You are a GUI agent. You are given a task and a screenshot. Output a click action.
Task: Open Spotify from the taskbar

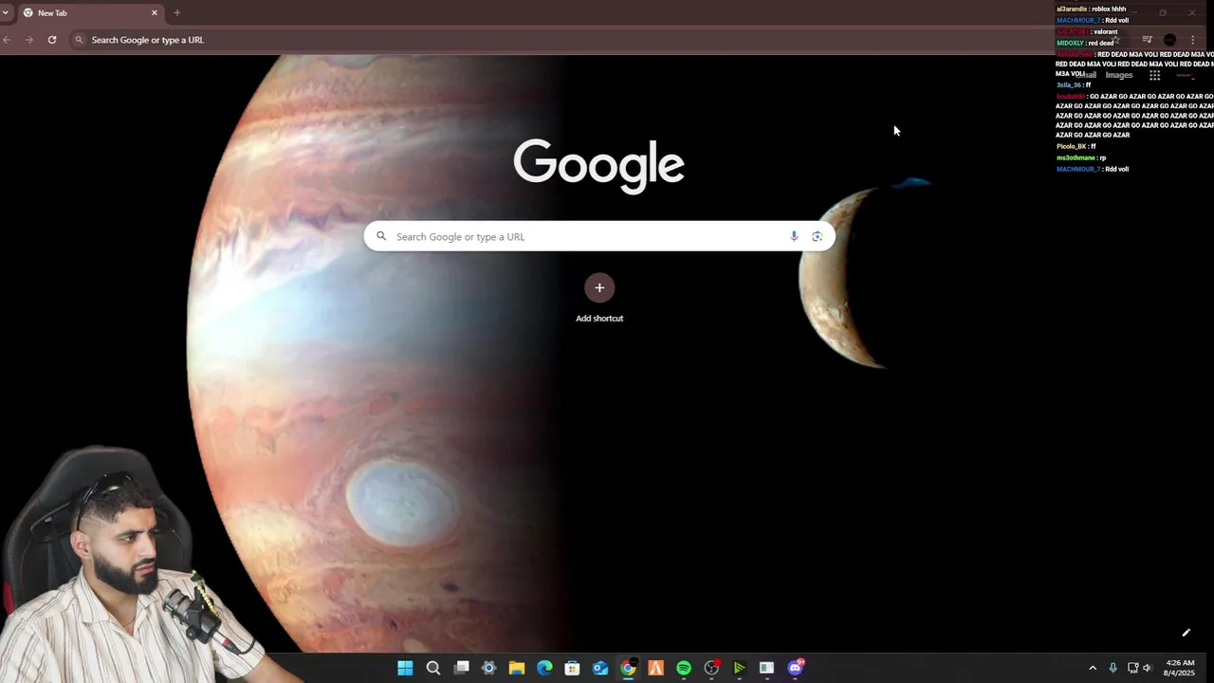[x=684, y=668]
